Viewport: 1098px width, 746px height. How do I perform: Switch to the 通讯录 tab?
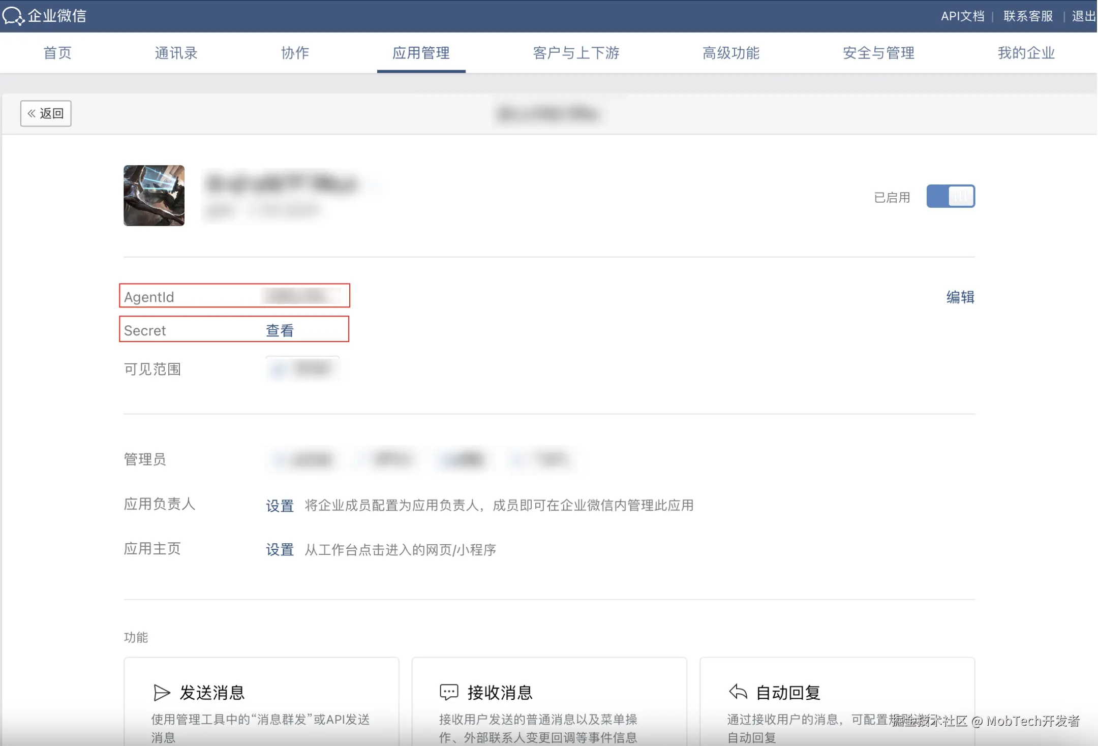(176, 53)
